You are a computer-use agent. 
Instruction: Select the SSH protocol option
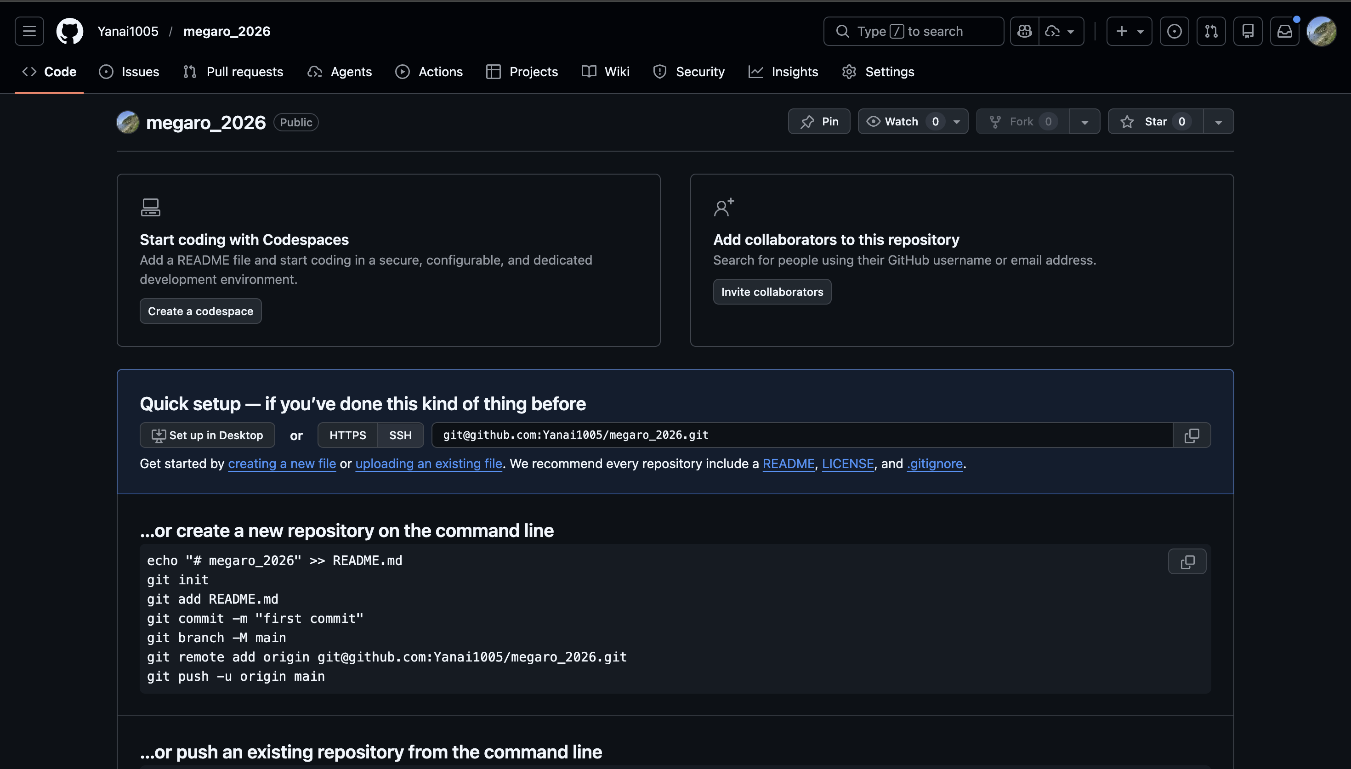(400, 435)
